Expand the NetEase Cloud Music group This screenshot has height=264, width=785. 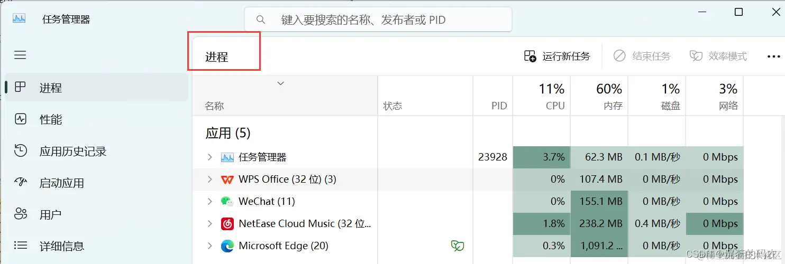click(209, 224)
